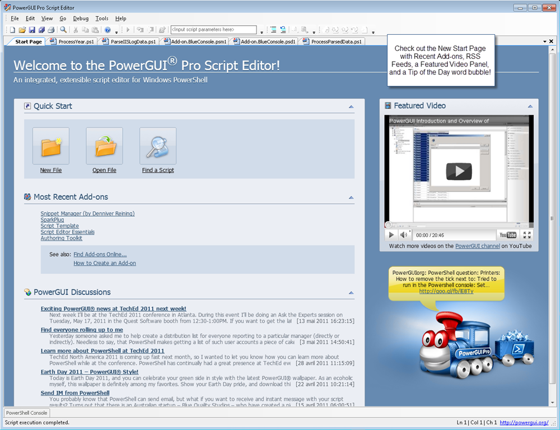Click the script parameters input field
The width and height of the screenshot is (560, 430).
pyautogui.click(x=213, y=30)
